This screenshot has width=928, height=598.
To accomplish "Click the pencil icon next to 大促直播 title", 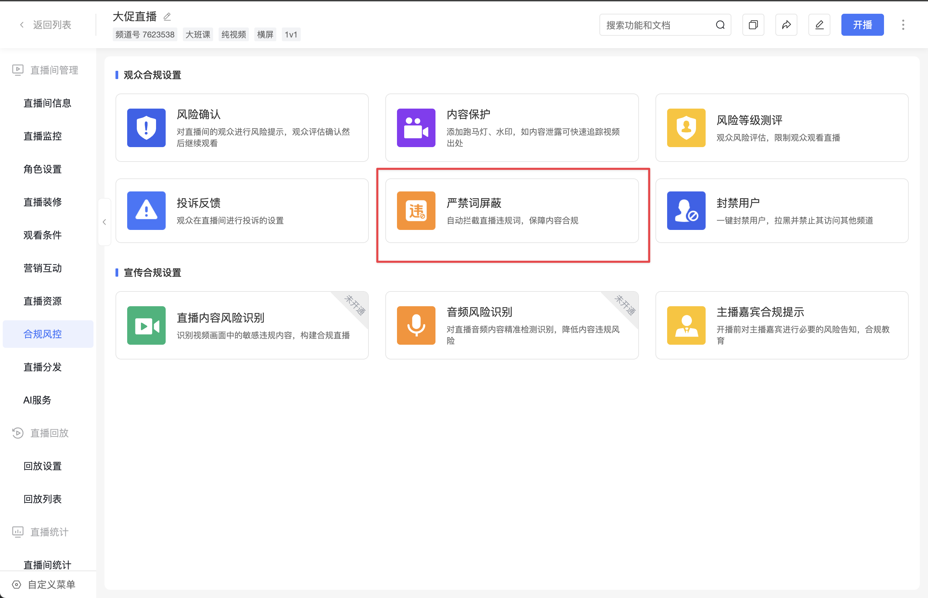I will (167, 16).
